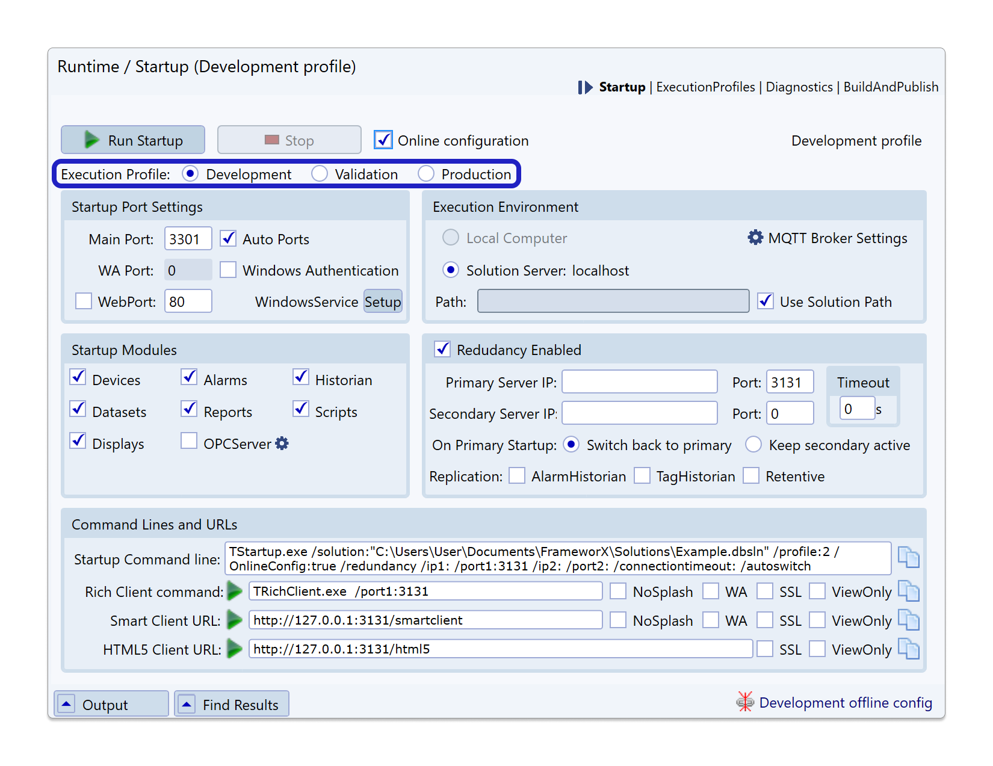Copy the HTML5 Client URL
Screen dimensions: 993x766
[x=908, y=649]
